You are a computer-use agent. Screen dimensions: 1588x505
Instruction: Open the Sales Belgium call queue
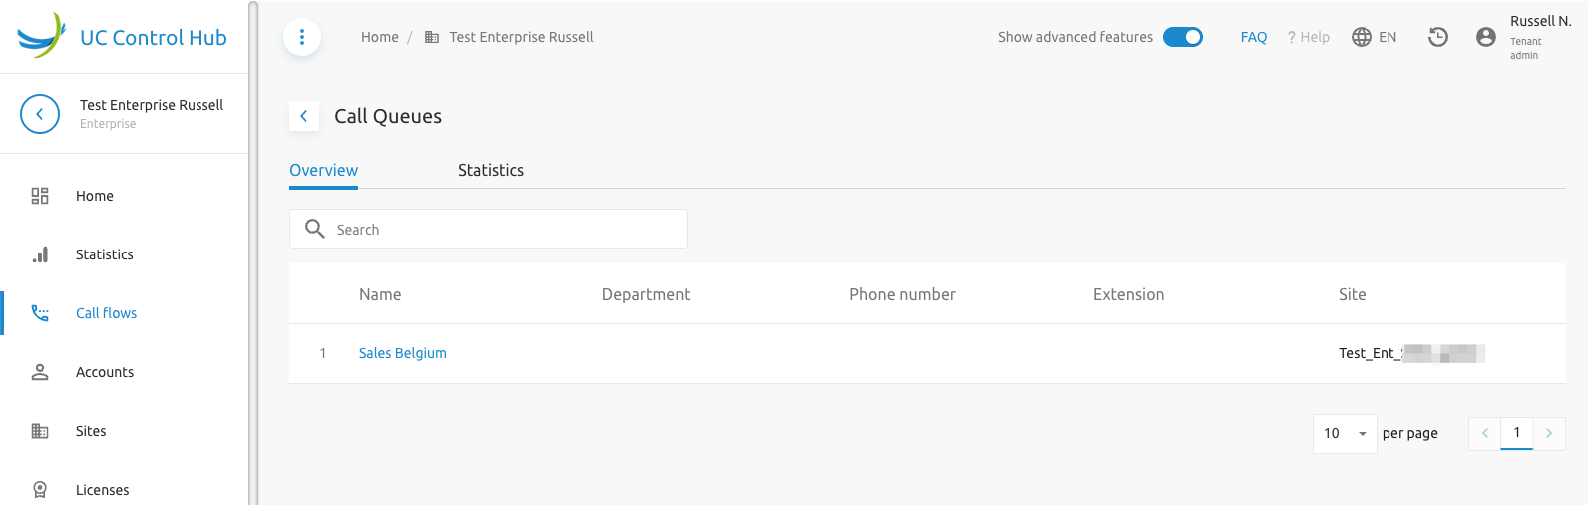[403, 353]
